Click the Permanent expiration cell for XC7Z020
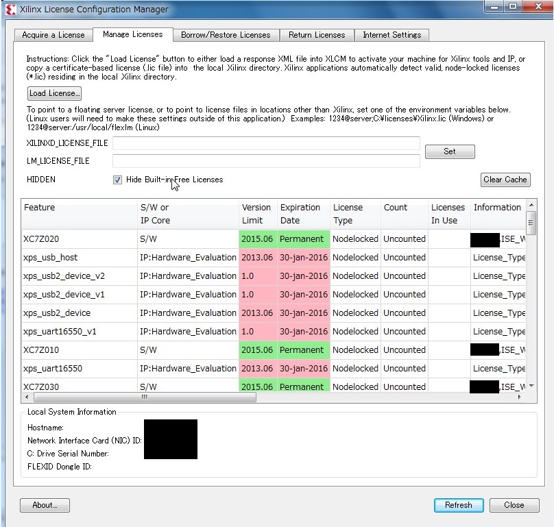Viewport: 554px width, 527px height. coord(304,239)
